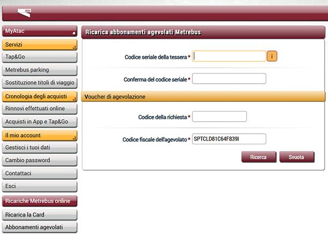Expand the Servizi section
This screenshot has width=328, height=235.
coord(40,45)
